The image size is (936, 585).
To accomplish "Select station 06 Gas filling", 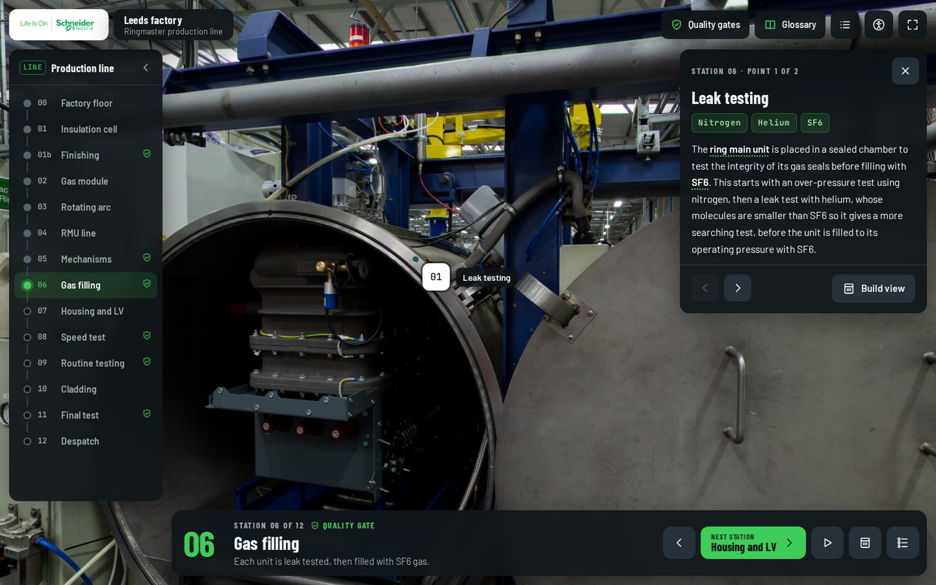I will 85,285.
